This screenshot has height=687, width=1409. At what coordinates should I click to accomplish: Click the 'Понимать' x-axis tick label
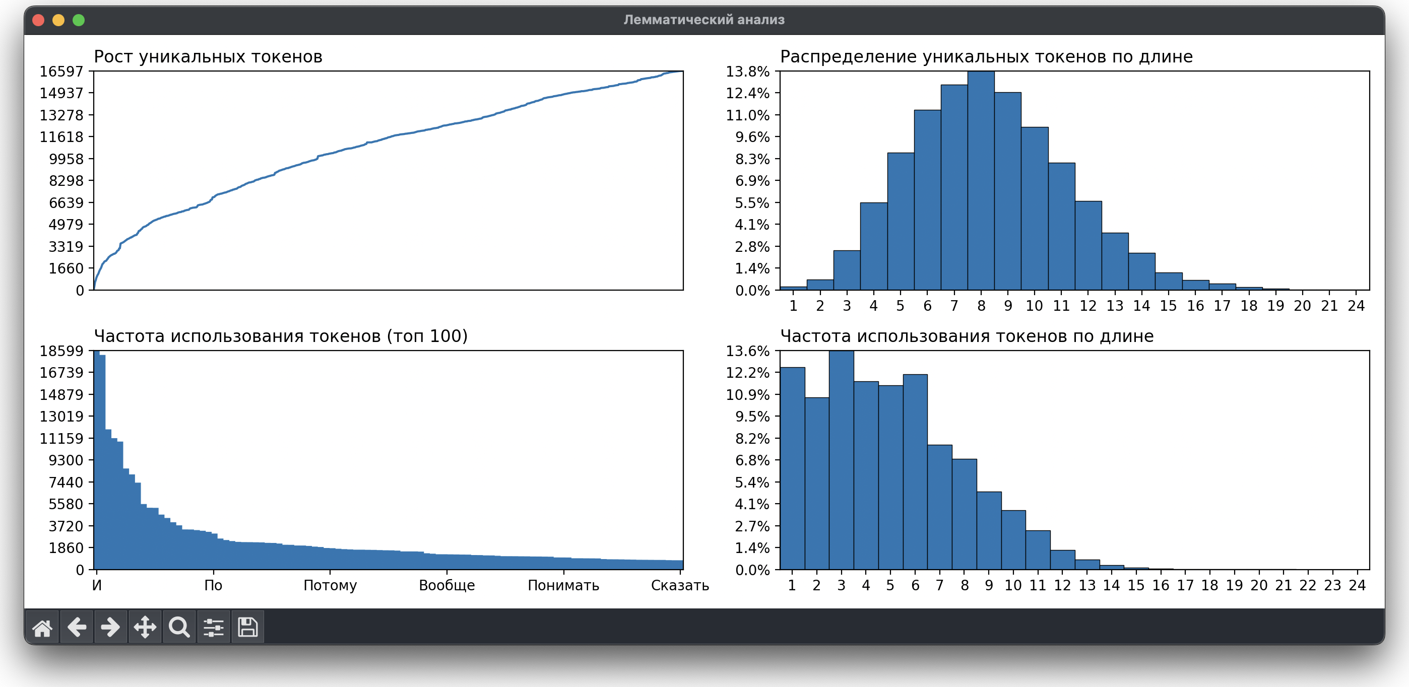563,585
